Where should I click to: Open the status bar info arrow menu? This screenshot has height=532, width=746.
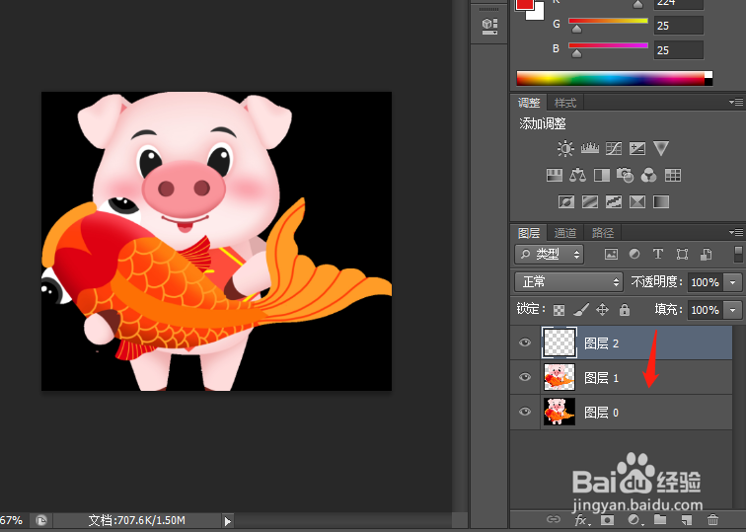click(227, 520)
